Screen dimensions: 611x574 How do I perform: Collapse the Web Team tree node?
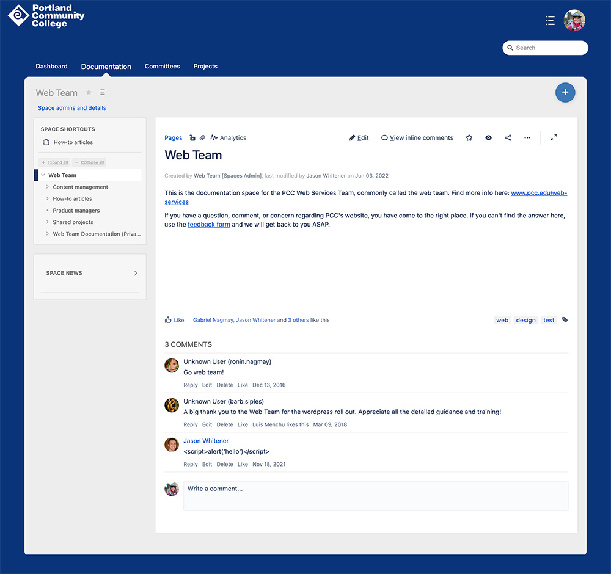pos(44,175)
